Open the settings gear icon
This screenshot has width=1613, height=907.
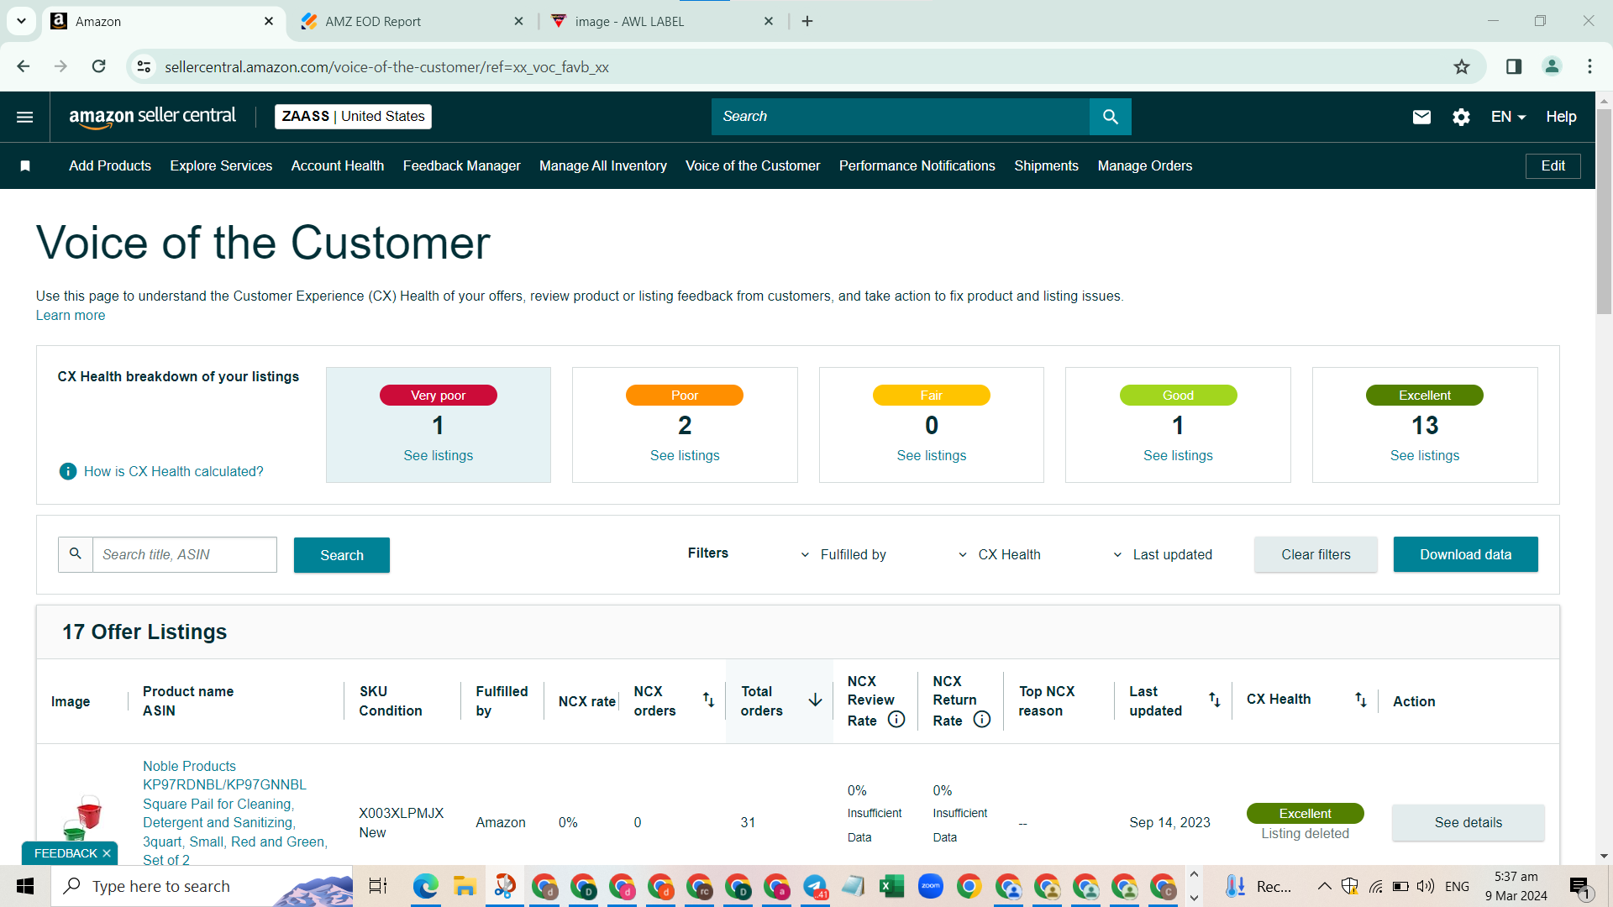pos(1461,117)
